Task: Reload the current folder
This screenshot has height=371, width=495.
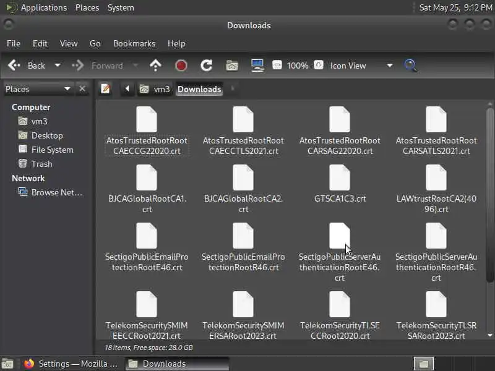Action: coord(207,66)
